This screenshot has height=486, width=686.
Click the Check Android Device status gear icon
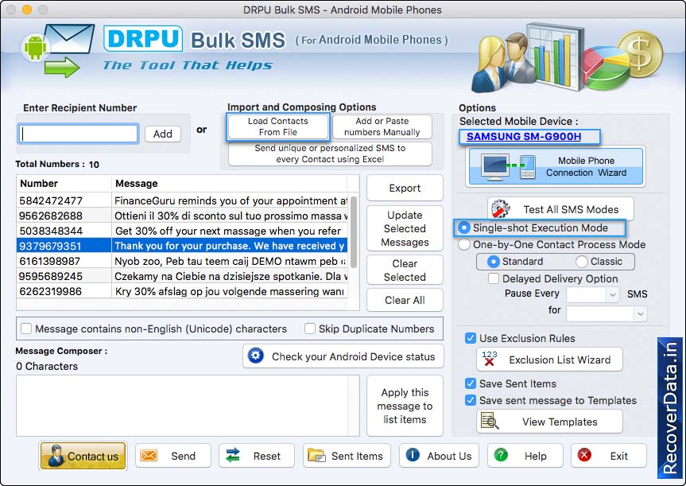click(x=255, y=356)
